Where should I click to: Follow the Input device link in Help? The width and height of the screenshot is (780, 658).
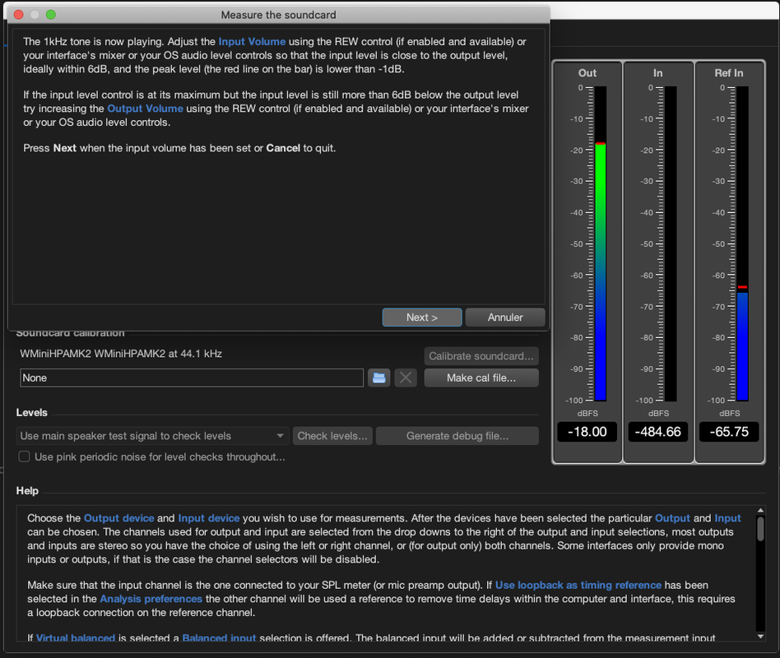click(209, 518)
